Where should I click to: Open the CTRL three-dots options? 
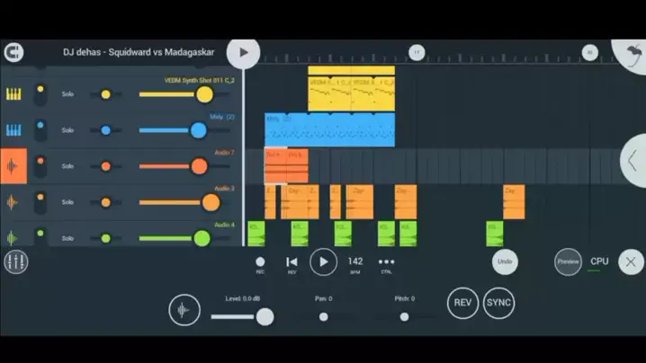[386, 261]
